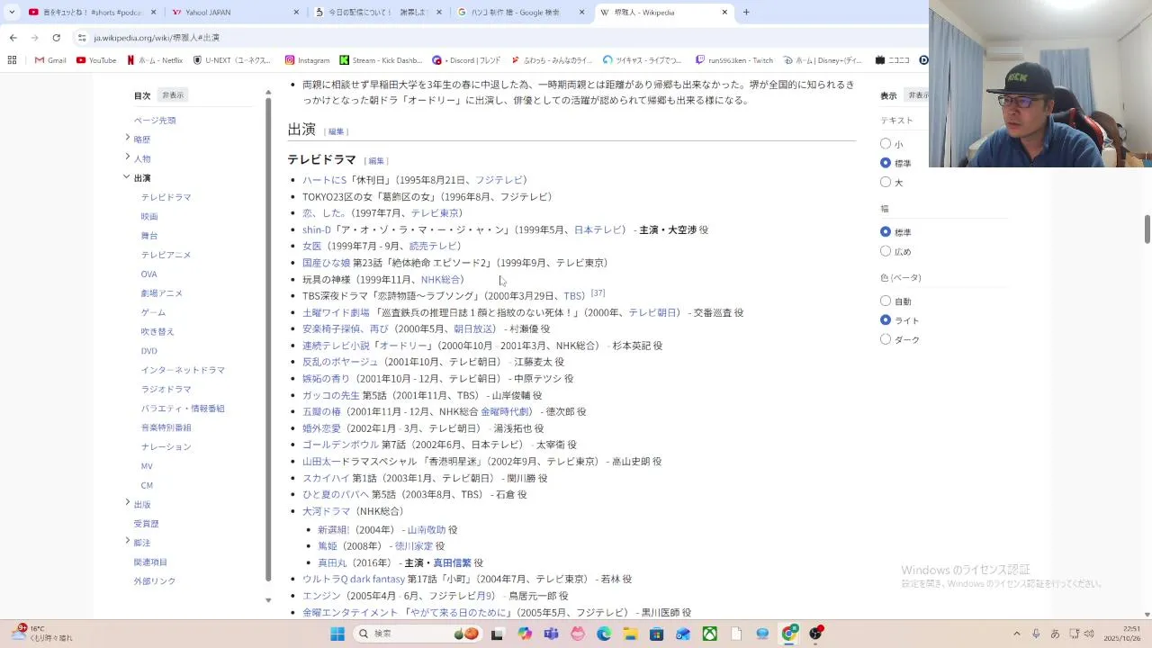Open the Disney+ bookmark
Image resolution: width=1152 pixels, height=648 pixels.
(823, 60)
